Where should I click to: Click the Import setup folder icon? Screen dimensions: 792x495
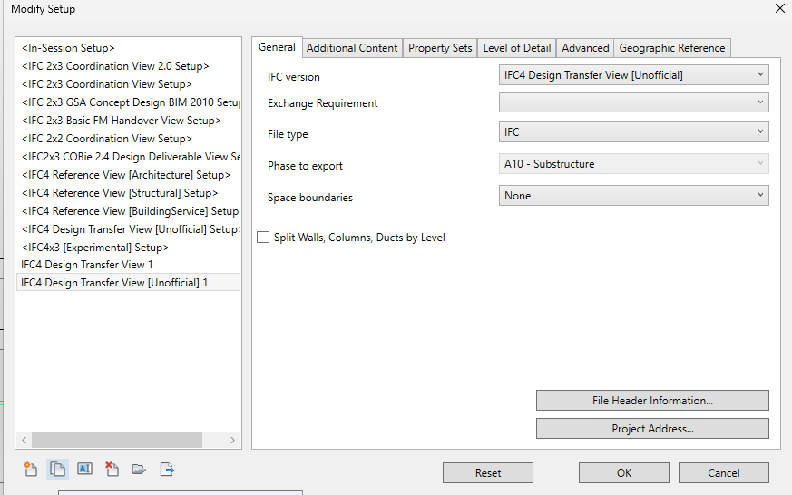tap(139, 470)
